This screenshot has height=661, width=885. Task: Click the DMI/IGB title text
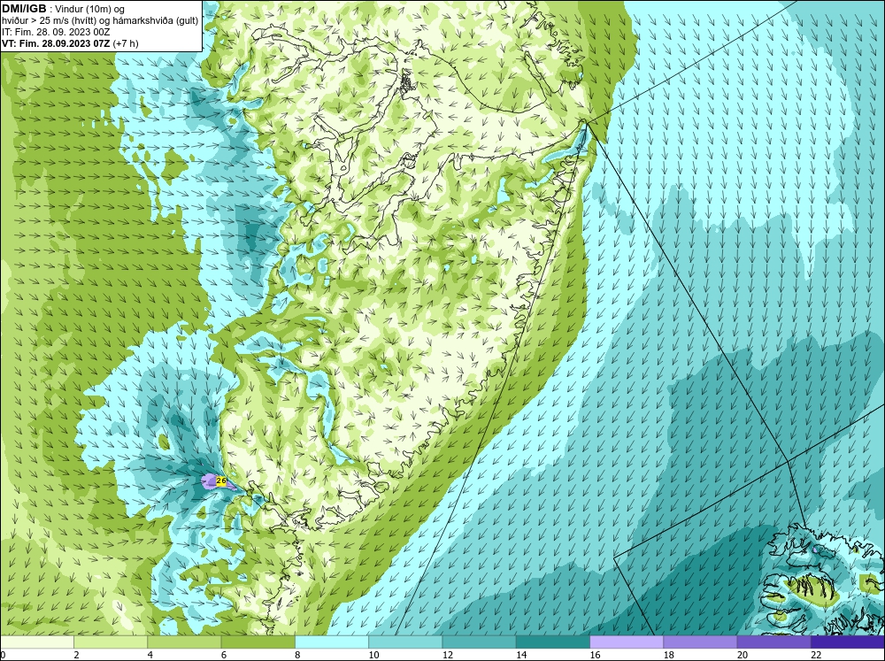[24, 9]
